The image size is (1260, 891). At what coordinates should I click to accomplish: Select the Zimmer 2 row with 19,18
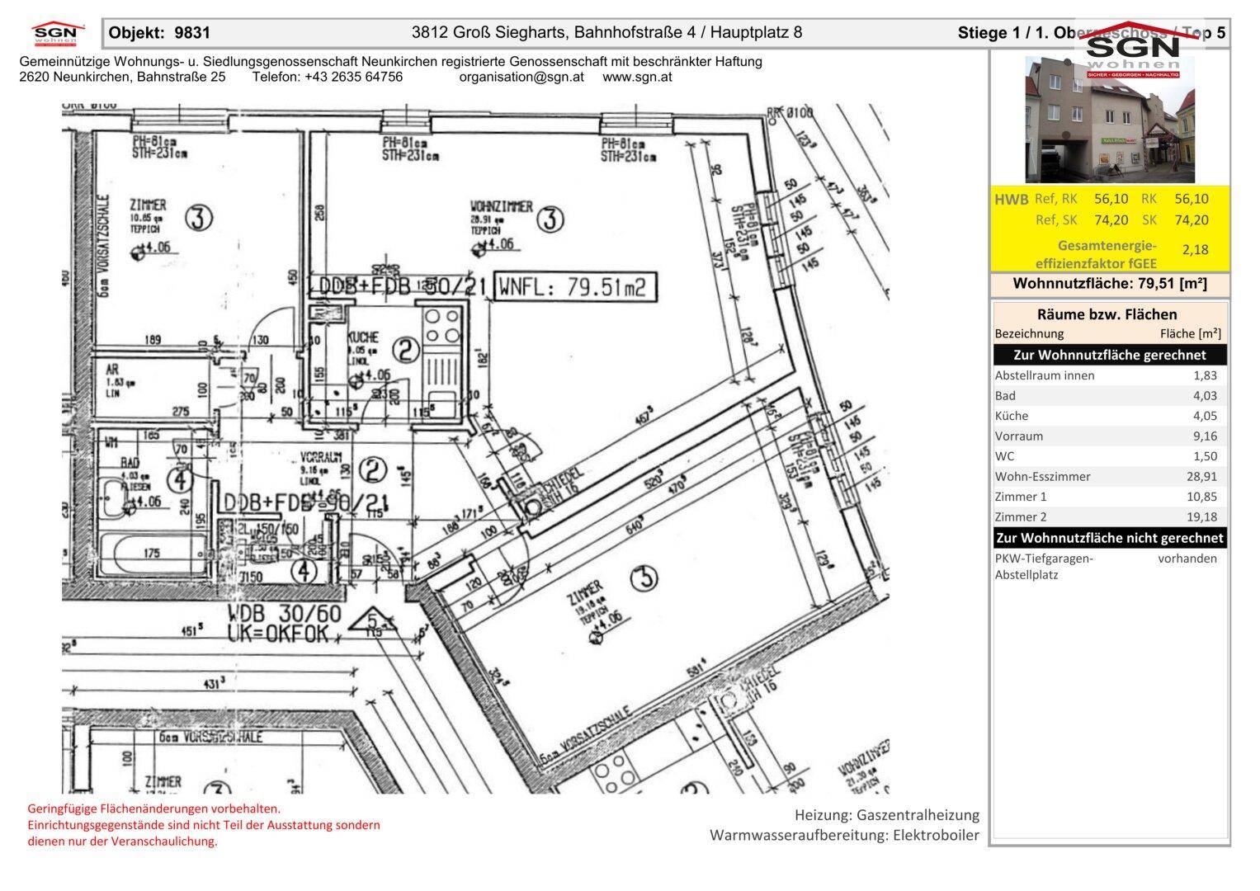point(1109,516)
